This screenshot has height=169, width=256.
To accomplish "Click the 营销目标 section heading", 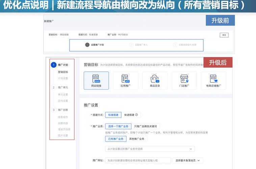I will tap(91, 65).
